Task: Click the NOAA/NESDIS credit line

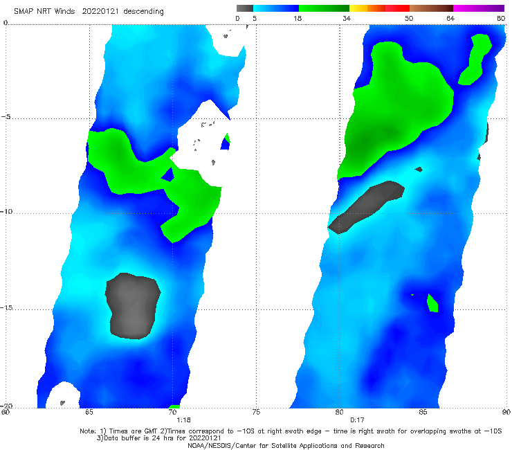Action: pos(286,446)
